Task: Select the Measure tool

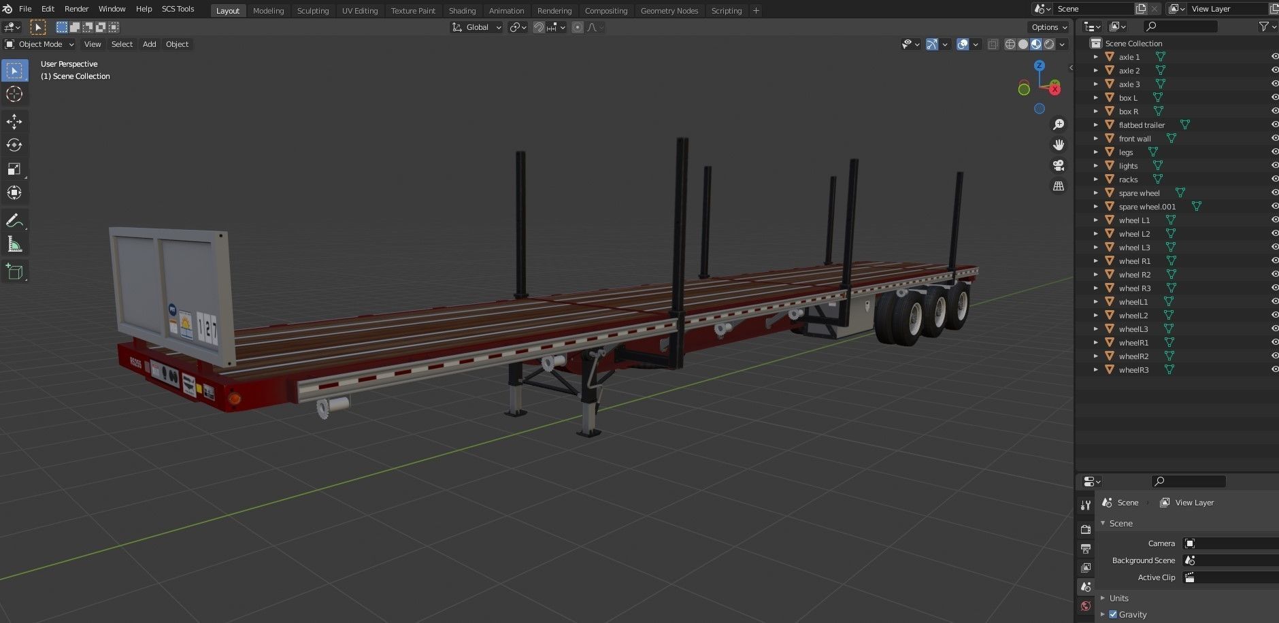Action: (14, 244)
